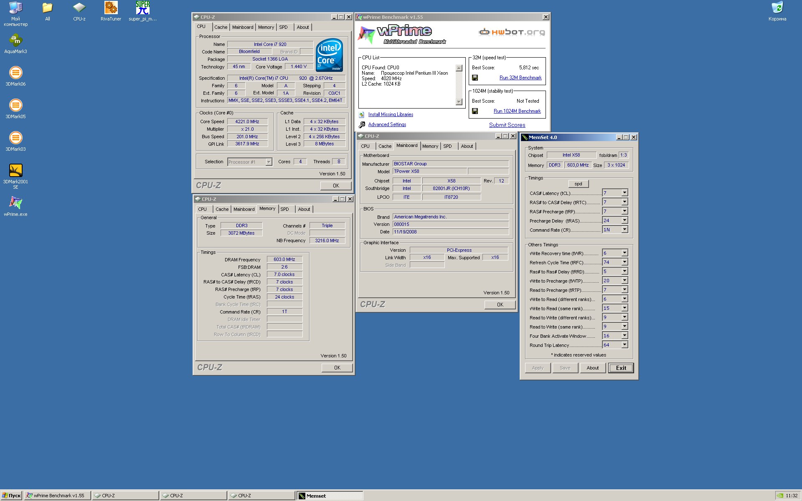802x501 pixels.
Task: Click the wPrime title bar icon
Action: click(359, 17)
